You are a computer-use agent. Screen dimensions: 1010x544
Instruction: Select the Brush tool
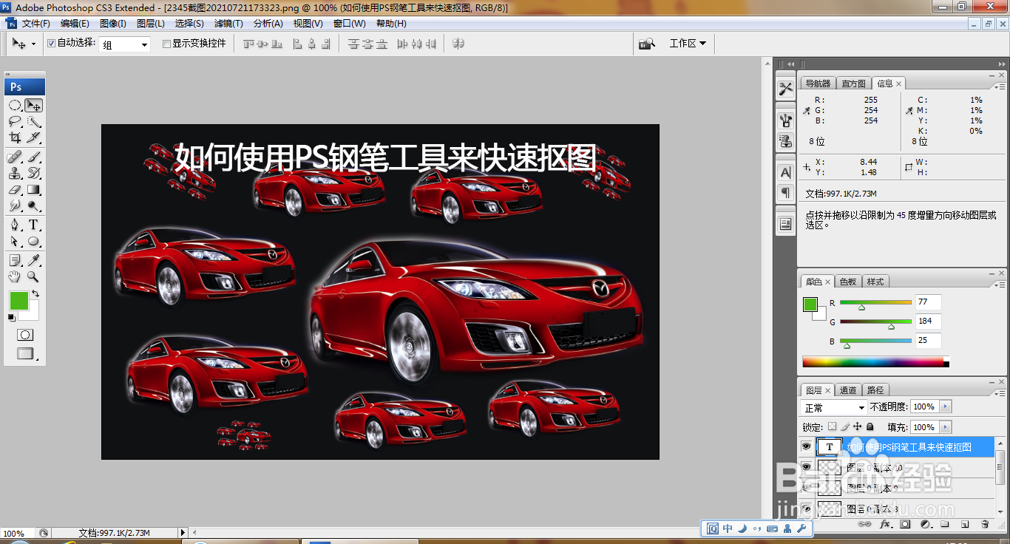click(x=33, y=157)
